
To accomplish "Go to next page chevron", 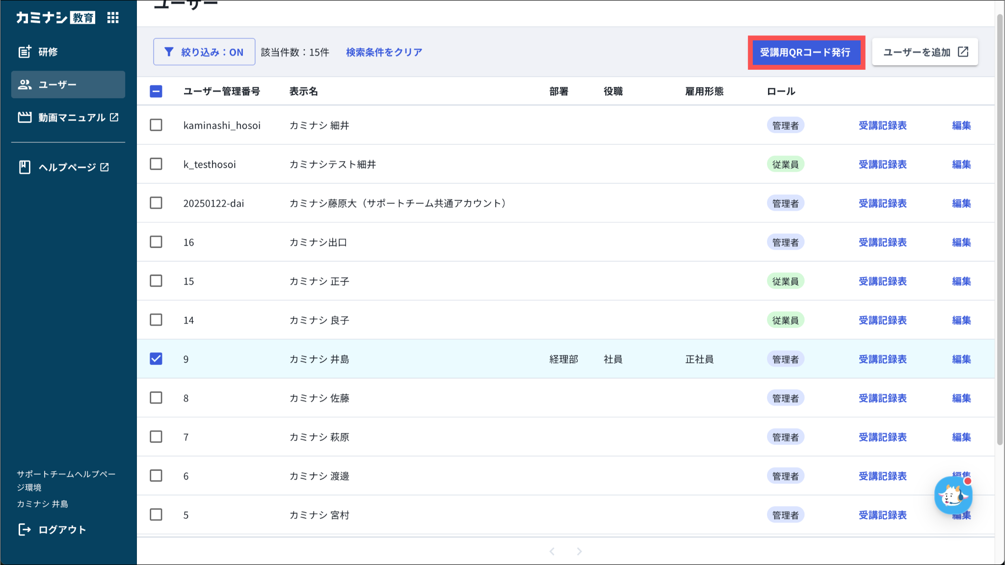I will 579,551.
